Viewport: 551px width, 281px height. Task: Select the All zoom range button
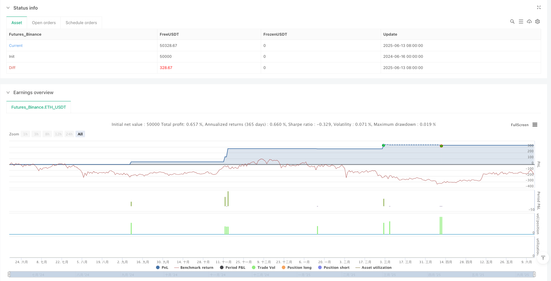tap(80, 134)
